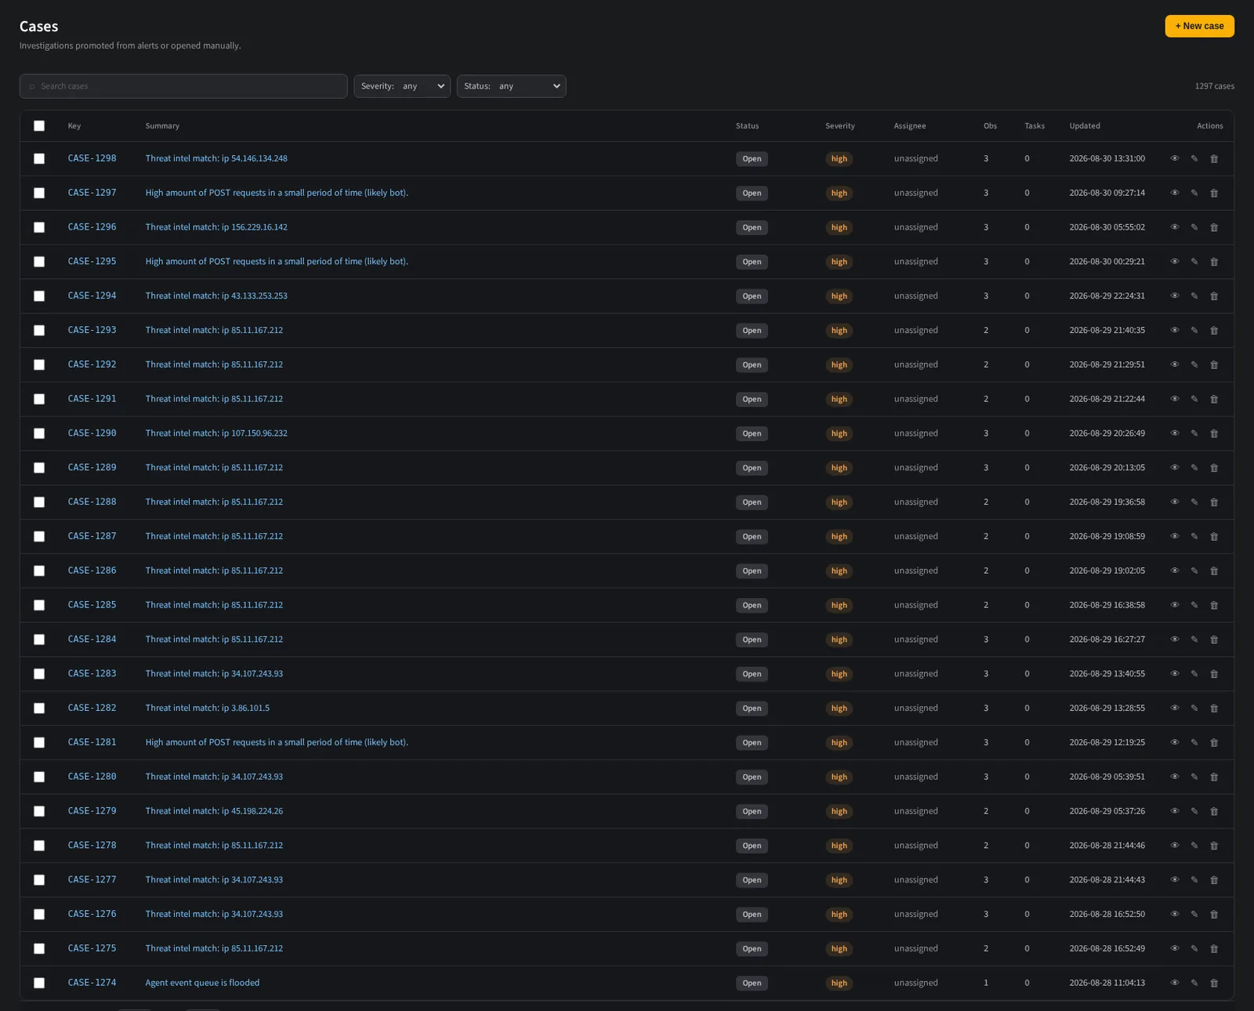Delete CASE-1286 via the trash icon

(x=1214, y=571)
